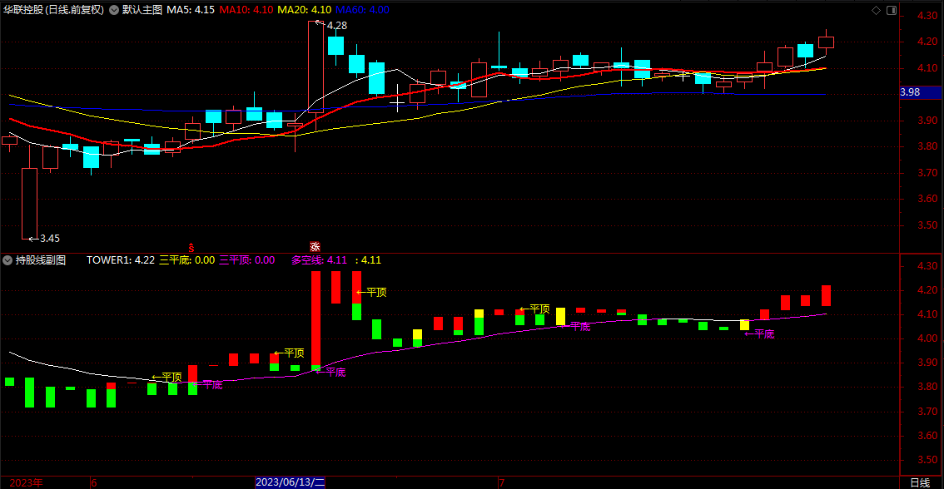Expand the 持股线副图 indicator dropdown arrow
Screen dimensions: 944x489
[x=7, y=260]
